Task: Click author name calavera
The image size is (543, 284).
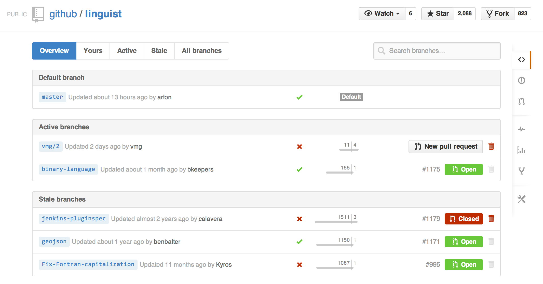Action: [210, 219]
